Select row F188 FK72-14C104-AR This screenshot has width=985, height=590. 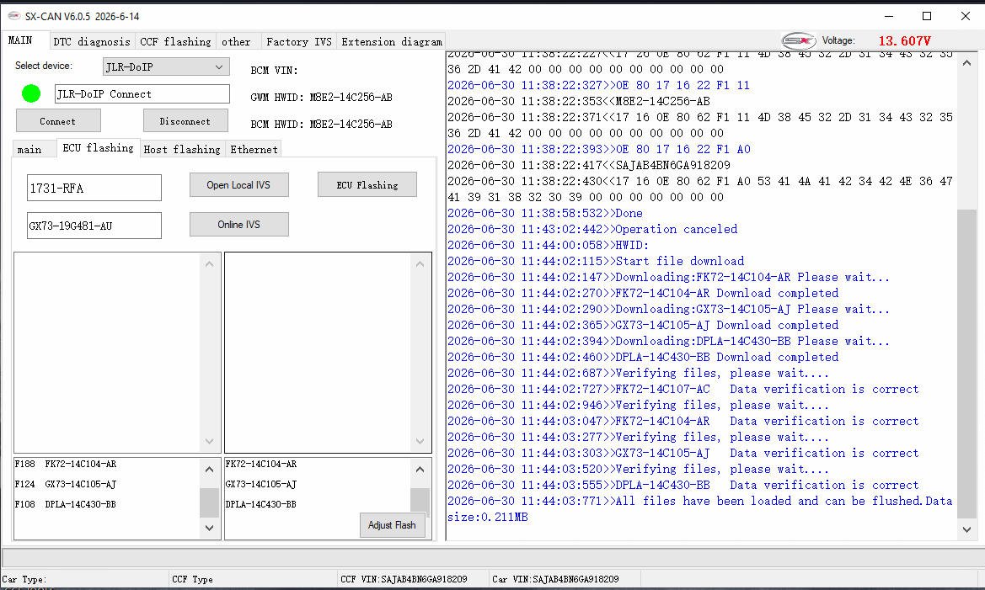tap(66, 464)
